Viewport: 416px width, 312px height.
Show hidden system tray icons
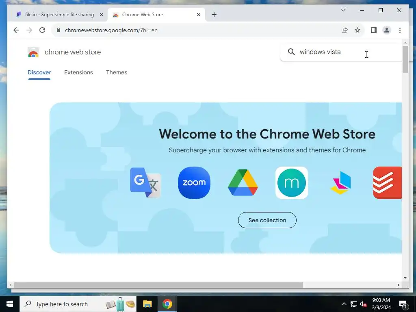tap(344, 304)
